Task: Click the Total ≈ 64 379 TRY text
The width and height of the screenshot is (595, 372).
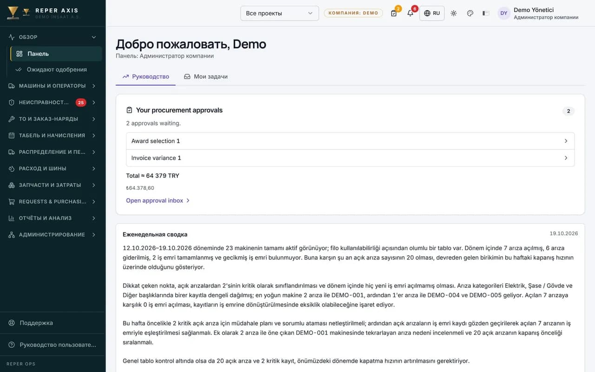Action: point(152,176)
